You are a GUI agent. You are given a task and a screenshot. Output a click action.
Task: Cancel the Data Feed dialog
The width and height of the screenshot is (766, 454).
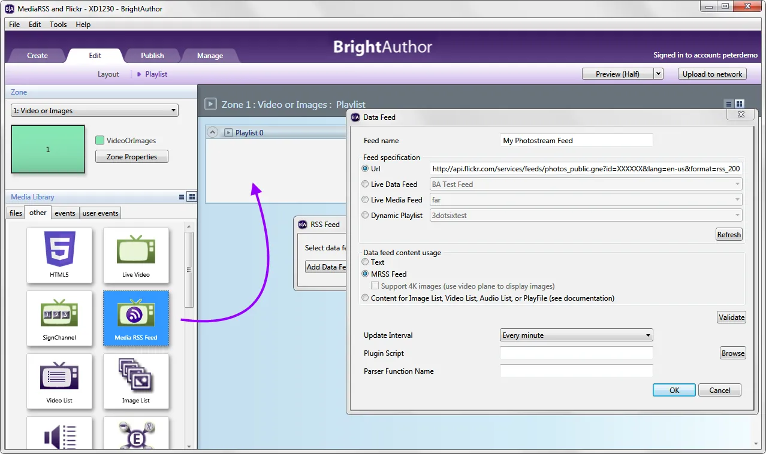click(720, 391)
